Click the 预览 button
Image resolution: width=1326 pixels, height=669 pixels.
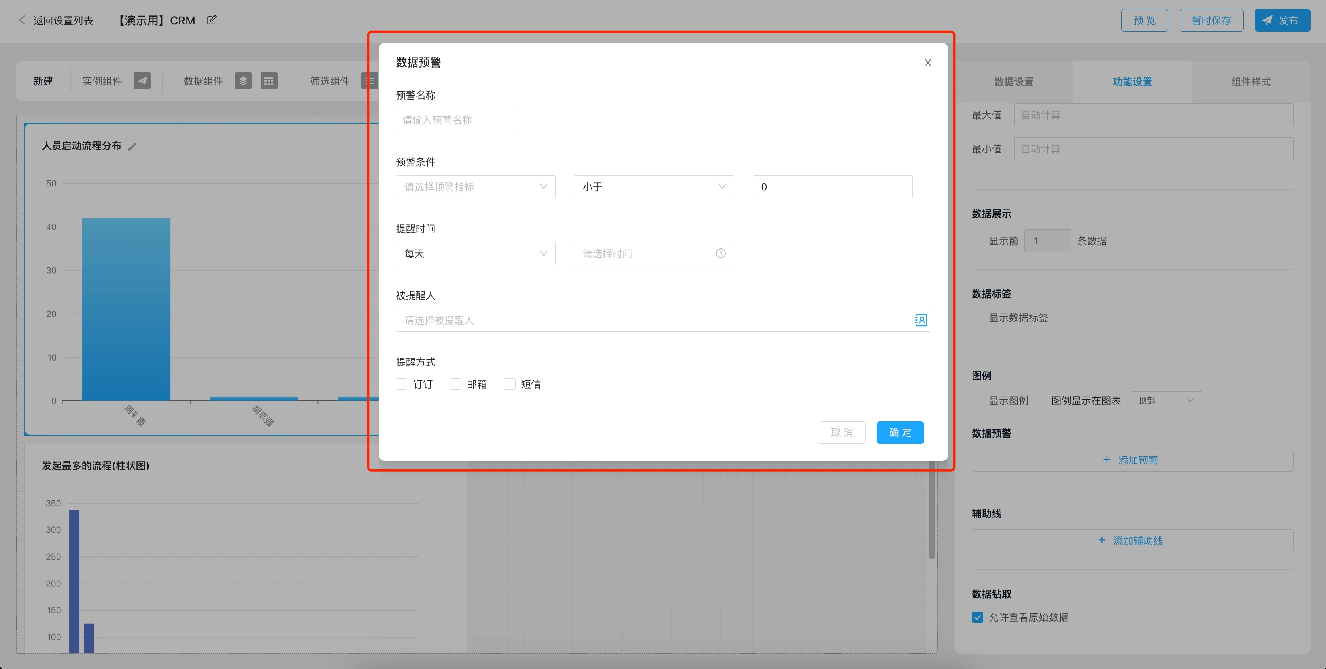pos(1144,21)
